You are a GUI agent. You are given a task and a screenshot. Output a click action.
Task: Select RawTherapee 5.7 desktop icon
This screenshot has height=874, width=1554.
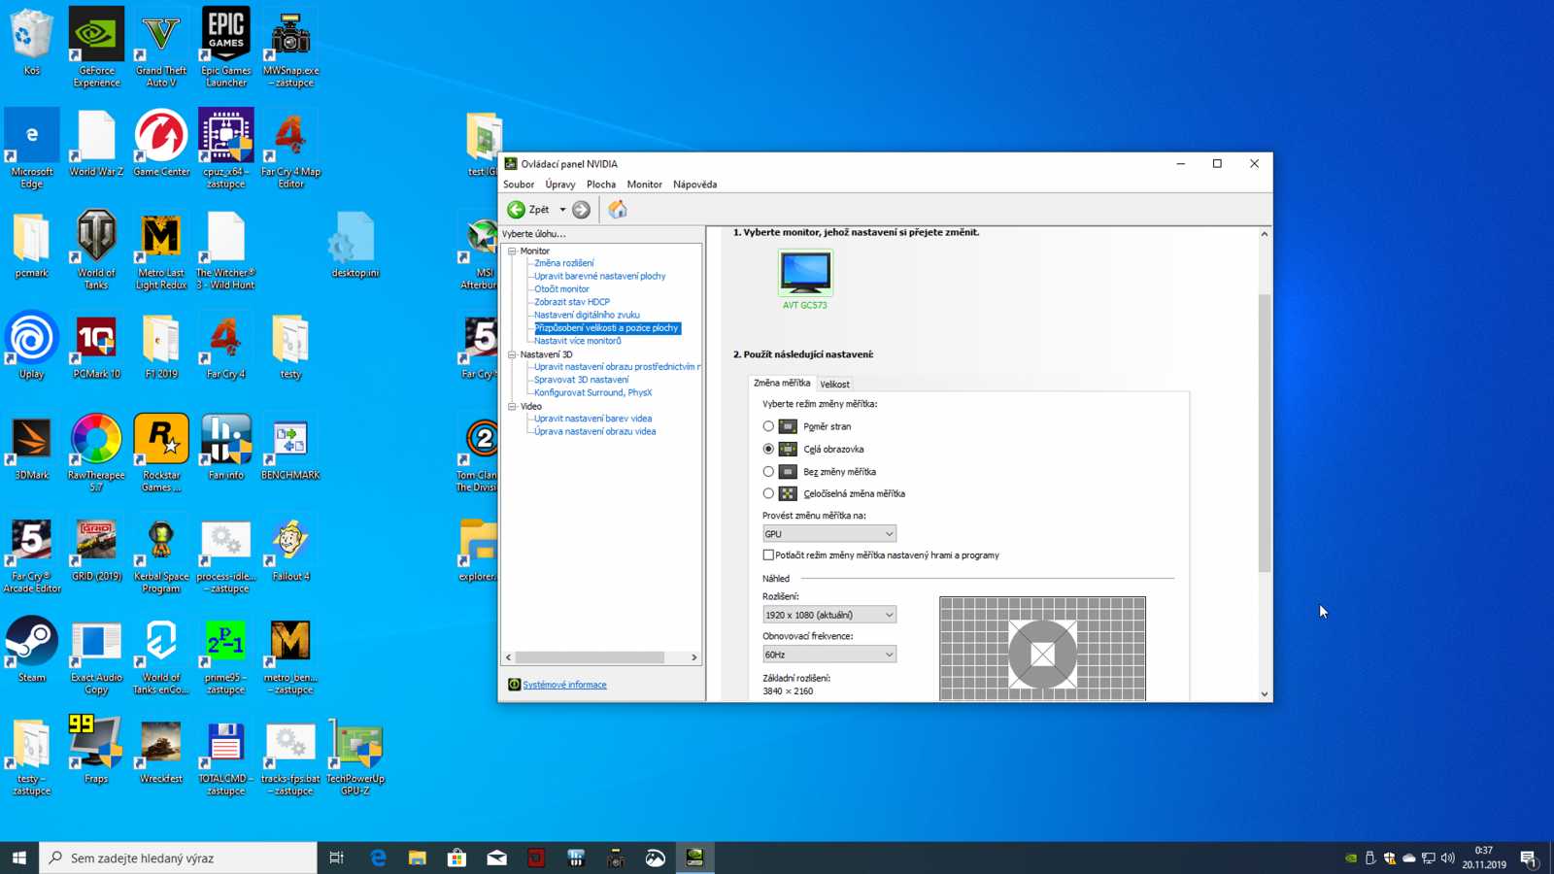point(96,452)
